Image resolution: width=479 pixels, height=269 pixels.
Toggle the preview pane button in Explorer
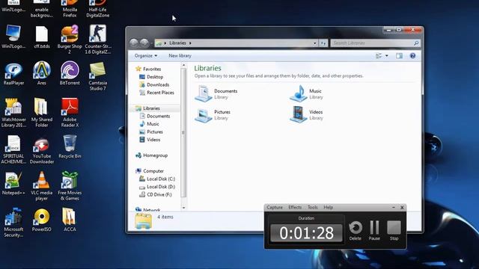click(x=399, y=55)
